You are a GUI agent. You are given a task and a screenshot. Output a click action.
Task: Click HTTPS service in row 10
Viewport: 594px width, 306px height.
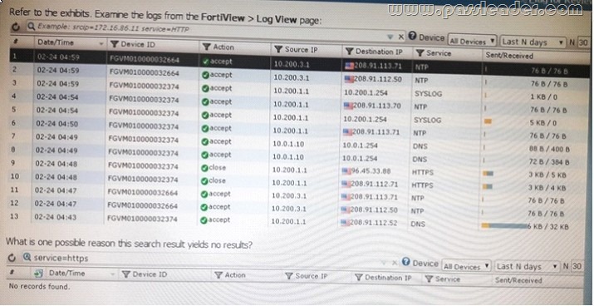pyautogui.click(x=422, y=172)
